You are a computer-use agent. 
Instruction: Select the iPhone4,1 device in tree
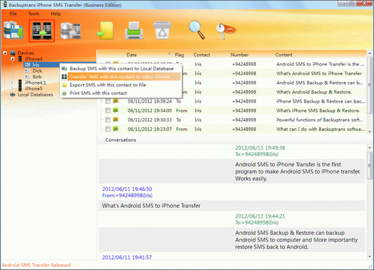[36, 83]
